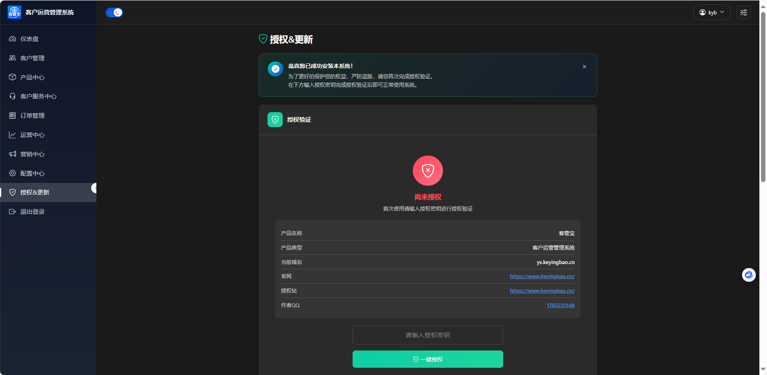
Task: Click the 仪表盘 dashboard icon
Action: click(x=12, y=39)
